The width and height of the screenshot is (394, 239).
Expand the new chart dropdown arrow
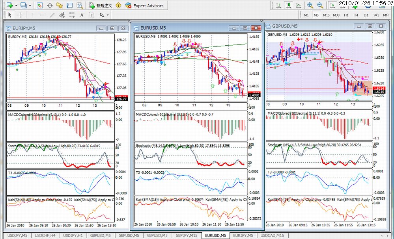click(x=16, y=5)
